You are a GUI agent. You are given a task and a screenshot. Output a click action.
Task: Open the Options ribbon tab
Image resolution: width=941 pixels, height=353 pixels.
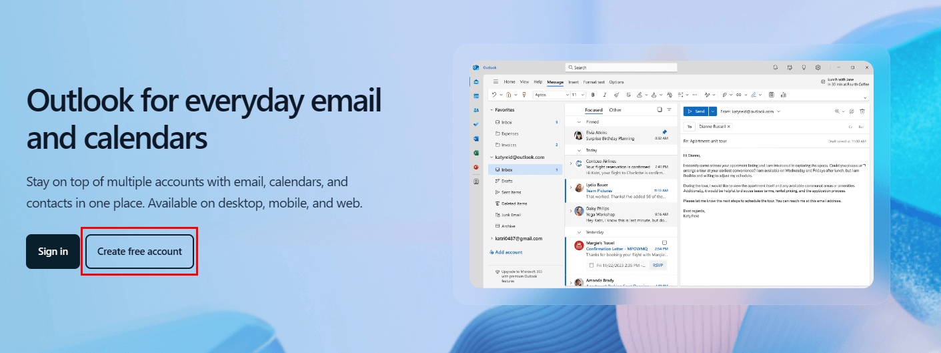616,82
